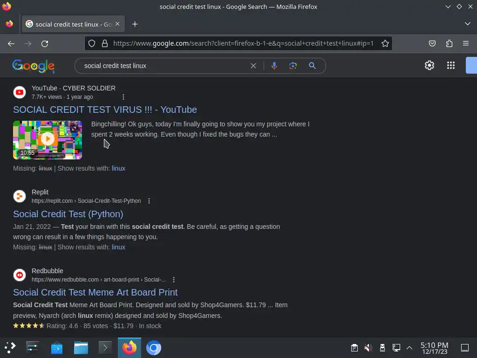Viewport: 477px width, 358px height.
Task: Click the Rating: 4.6 · 85 votes text
Action: (77, 326)
